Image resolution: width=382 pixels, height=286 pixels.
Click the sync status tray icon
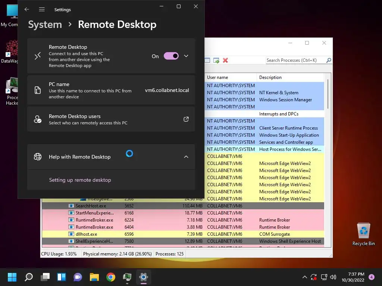click(x=314, y=277)
